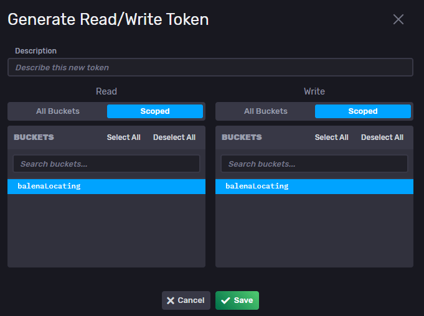424x316 pixels.
Task: Deselect All buckets in the Read panel
Action: point(174,137)
